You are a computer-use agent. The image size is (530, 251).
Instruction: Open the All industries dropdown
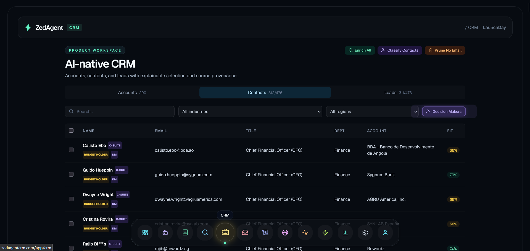(x=250, y=111)
